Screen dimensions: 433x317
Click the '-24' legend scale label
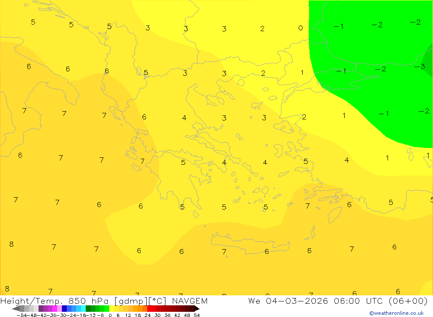(x=71, y=315)
